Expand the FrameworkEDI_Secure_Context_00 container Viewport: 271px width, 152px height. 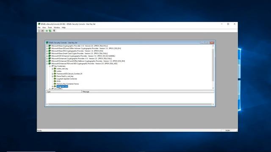53,74
